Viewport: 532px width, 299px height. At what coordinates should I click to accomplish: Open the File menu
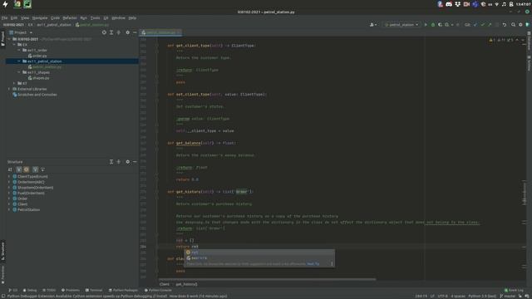[x=4, y=17]
